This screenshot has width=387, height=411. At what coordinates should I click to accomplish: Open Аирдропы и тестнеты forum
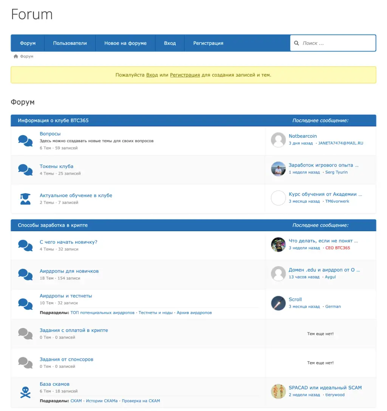pos(66,296)
